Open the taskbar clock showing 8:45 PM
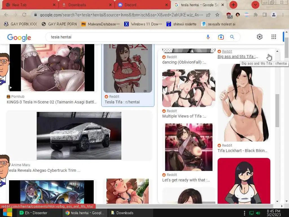 274,213
